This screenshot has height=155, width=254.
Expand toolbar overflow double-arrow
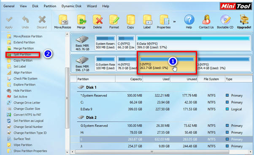[x=174, y=21]
